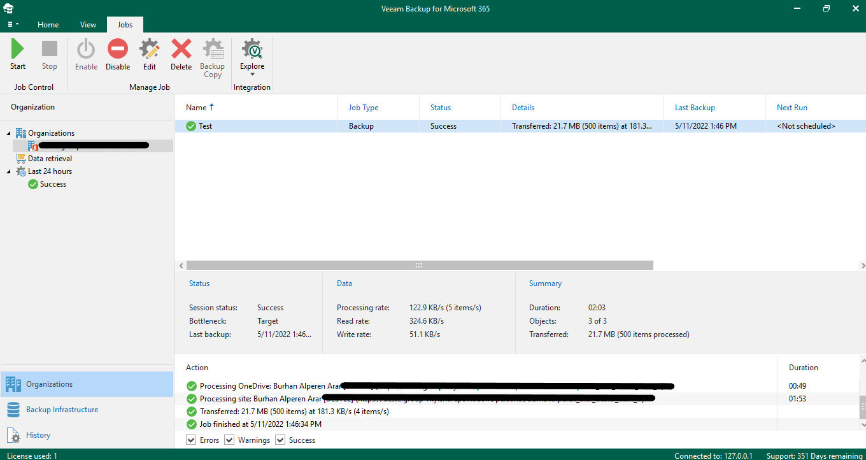The height and width of the screenshot is (460, 866).
Task: Select the Test job row
Action: 520,126
